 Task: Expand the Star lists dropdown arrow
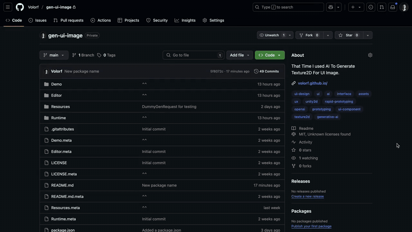368,35
